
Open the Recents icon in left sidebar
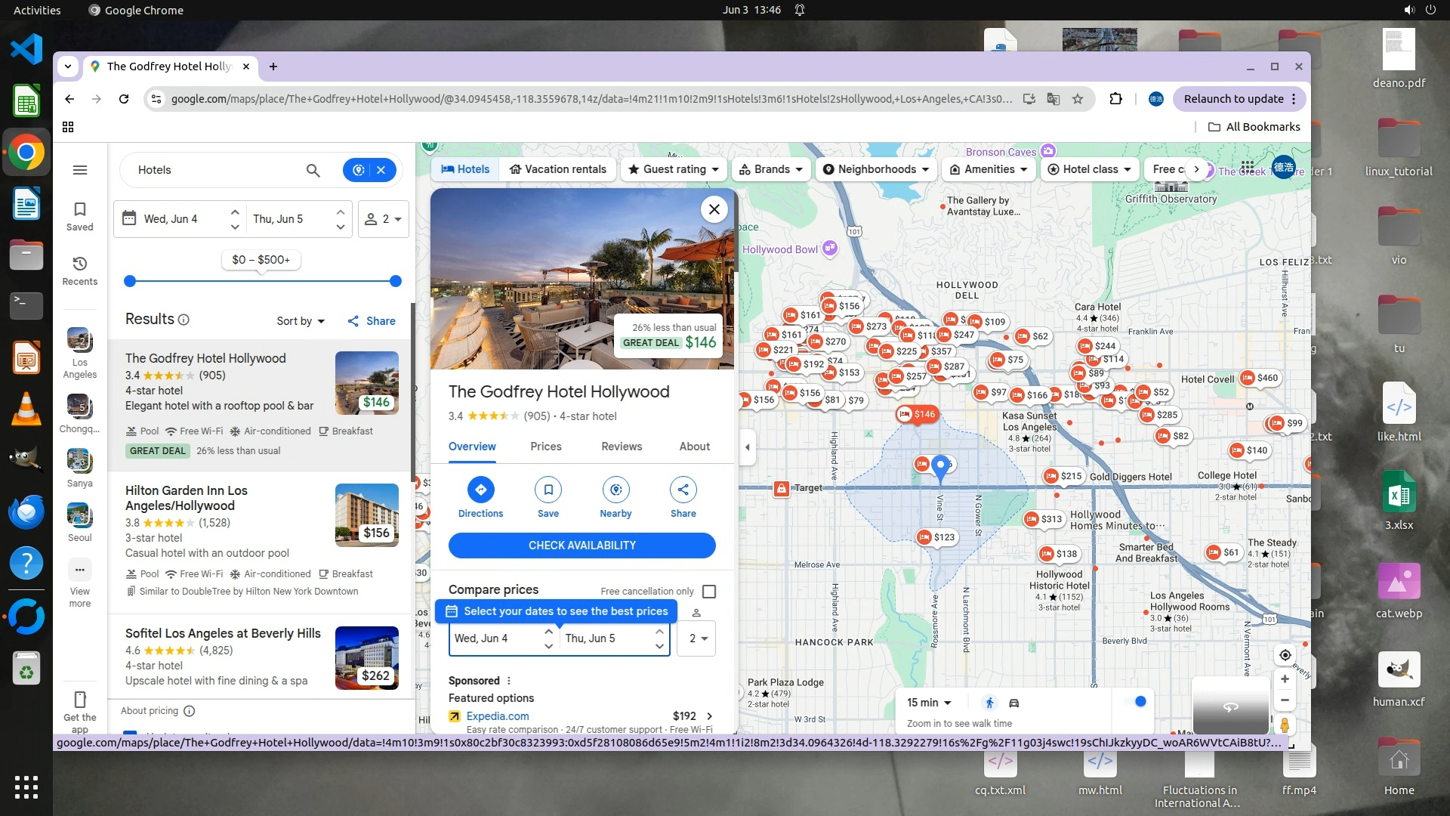click(x=80, y=264)
